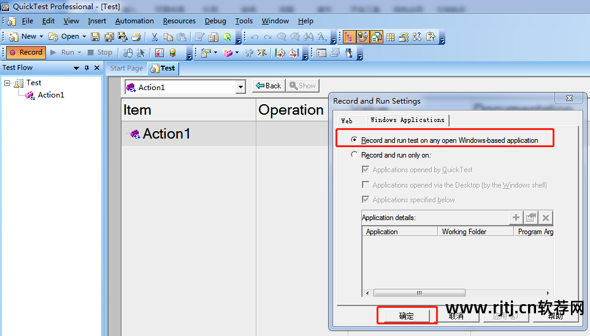
Task: Edit application details icon button
Action: tap(531, 218)
